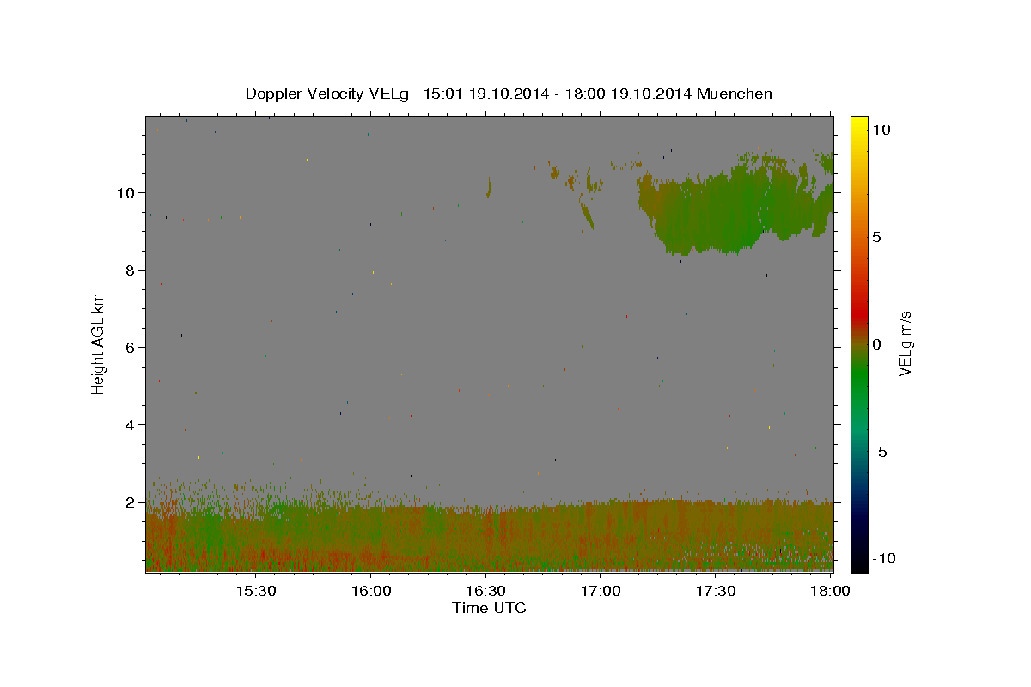Click the '16:30' time axis label
The height and width of the screenshot is (687, 1031).
pos(485,591)
